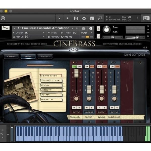The image size is (151, 151).
Task: Turn Room mic channel OFF
Action: pos(105,67)
